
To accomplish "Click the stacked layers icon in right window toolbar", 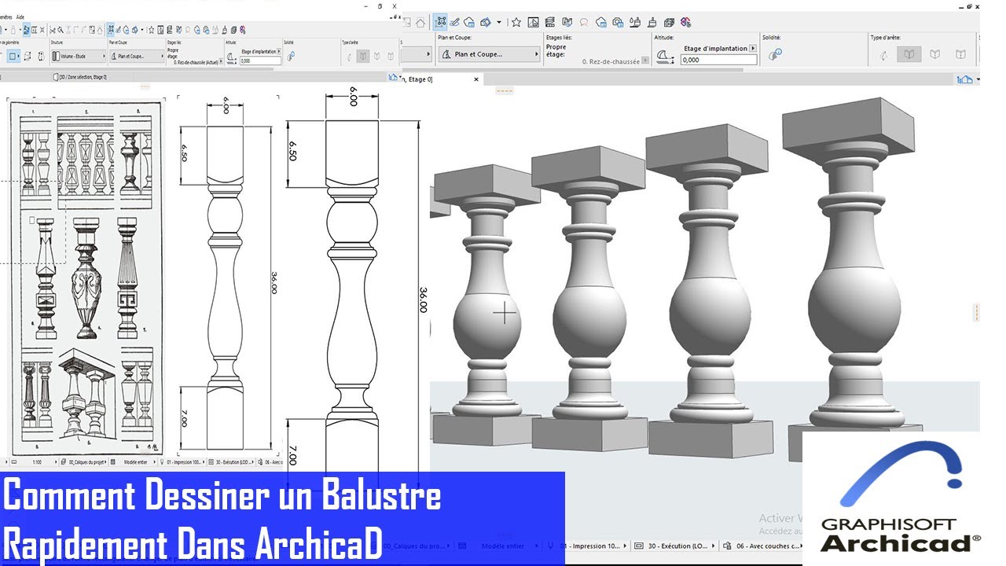I will tap(550, 22).
